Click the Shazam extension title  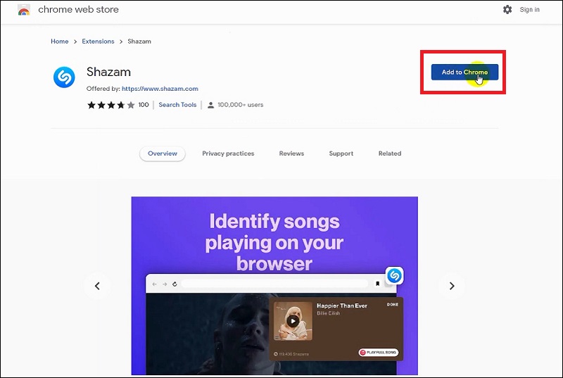pos(108,72)
